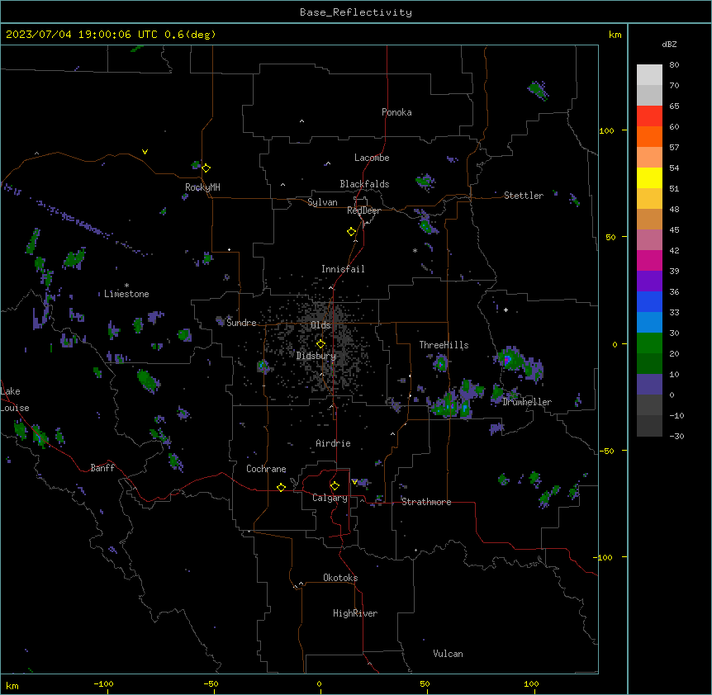712x695 pixels.
Task: Select the Banff label
Action: pos(102,468)
